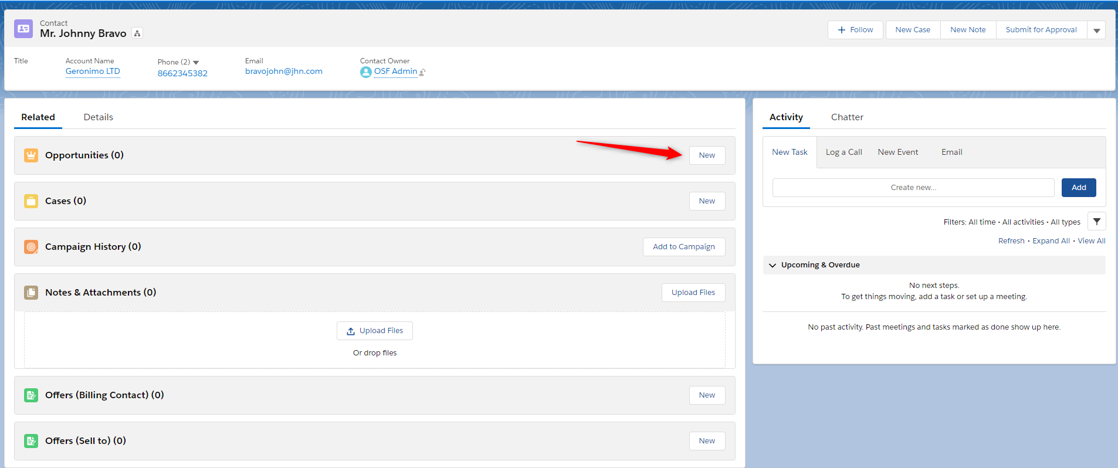The height and width of the screenshot is (468, 1118).
Task: Click the New Case button
Action: coord(913,30)
